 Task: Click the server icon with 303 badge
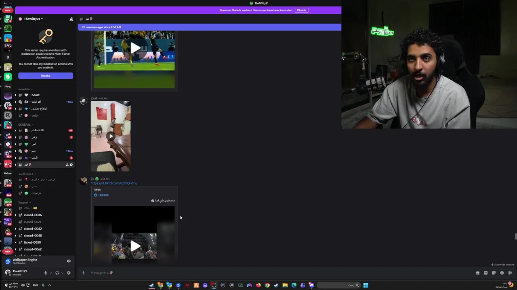(8, 183)
